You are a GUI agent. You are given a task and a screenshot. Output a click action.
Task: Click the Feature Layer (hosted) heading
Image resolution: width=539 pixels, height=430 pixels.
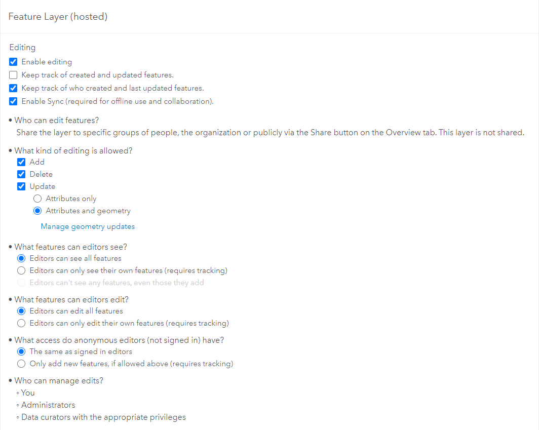[x=58, y=17]
